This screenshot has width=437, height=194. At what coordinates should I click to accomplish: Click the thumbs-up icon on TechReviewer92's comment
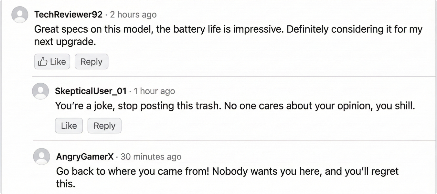click(43, 62)
